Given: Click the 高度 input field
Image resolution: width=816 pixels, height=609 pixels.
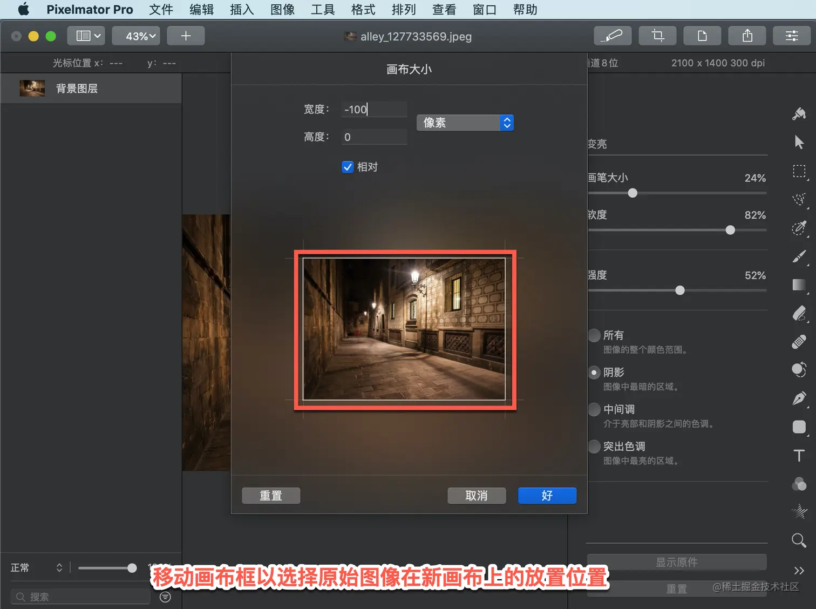Looking at the screenshot, I should (375, 137).
